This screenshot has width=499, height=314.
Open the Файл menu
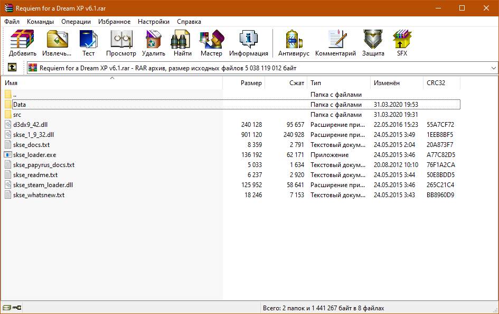tap(12, 22)
